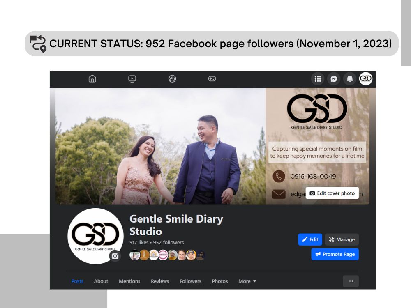Select the Posts tab
Image resolution: width=411 pixels, height=308 pixels.
(x=77, y=281)
